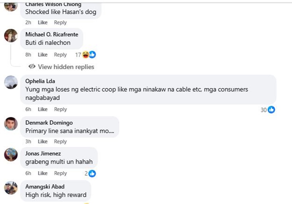Open Ophelia Lda's profile avatar
292x204 pixels.
pyautogui.click(x=11, y=82)
